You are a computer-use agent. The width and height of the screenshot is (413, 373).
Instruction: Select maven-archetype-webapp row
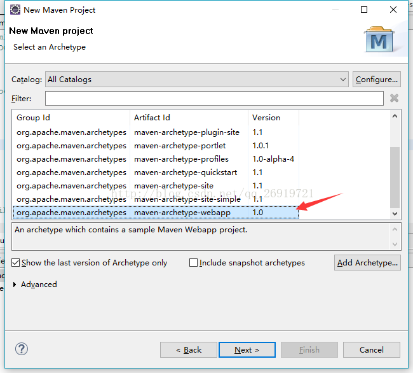click(156, 213)
